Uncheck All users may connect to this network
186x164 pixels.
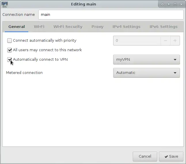(10, 50)
